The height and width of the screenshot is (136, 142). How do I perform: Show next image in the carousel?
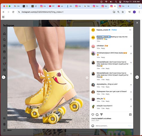coord(87,78)
